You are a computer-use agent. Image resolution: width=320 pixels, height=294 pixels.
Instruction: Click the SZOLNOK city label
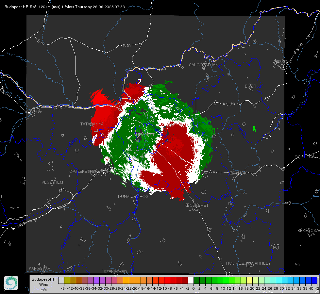point(238,173)
